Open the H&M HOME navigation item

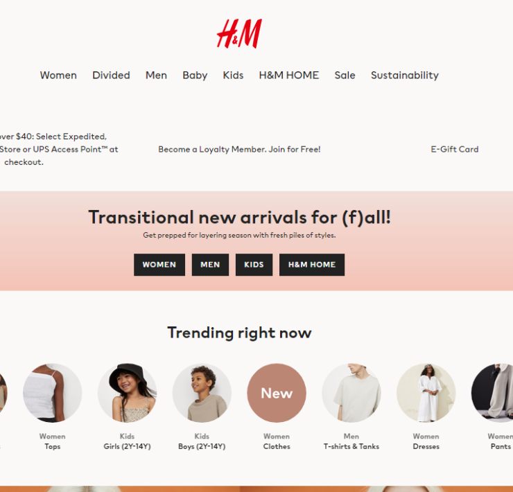pos(289,76)
